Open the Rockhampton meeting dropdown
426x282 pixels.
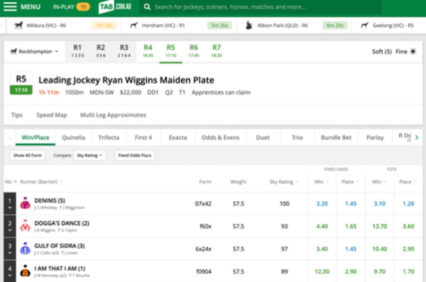(35, 51)
